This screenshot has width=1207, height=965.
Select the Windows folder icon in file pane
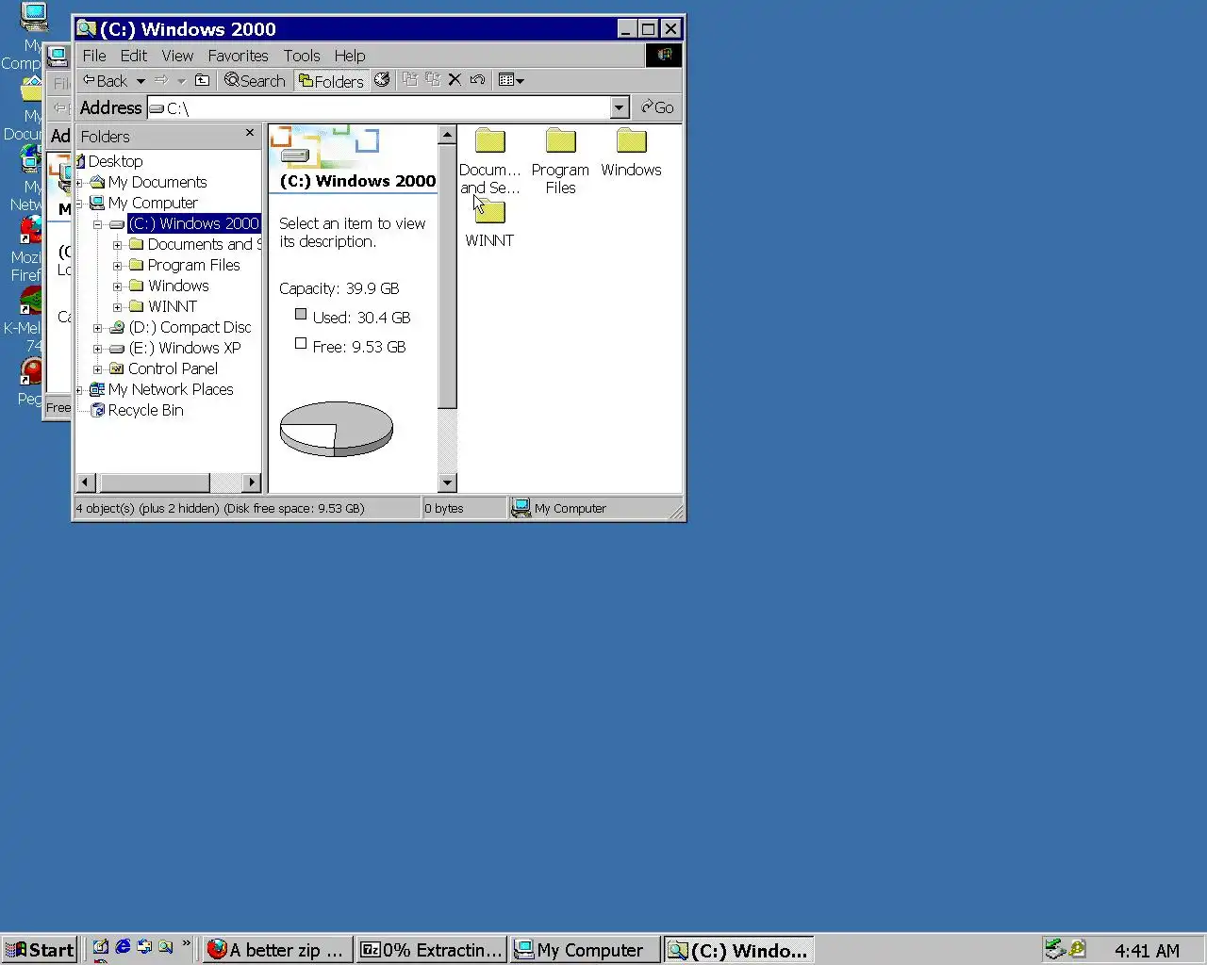631,141
